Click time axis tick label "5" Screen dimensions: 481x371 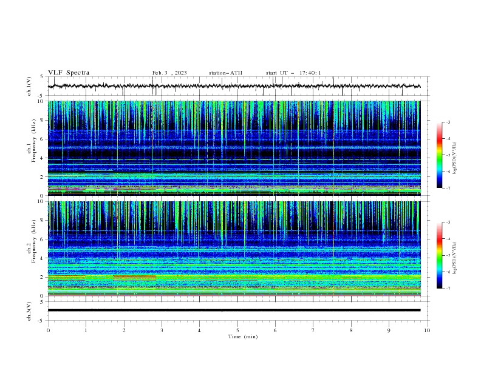[237, 330]
